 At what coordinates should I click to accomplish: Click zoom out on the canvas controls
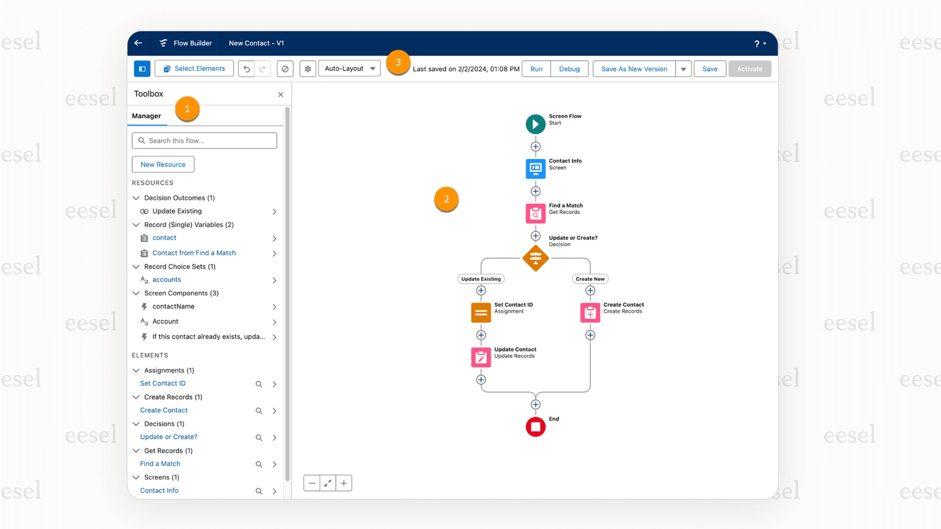pyautogui.click(x=312, y=483)
